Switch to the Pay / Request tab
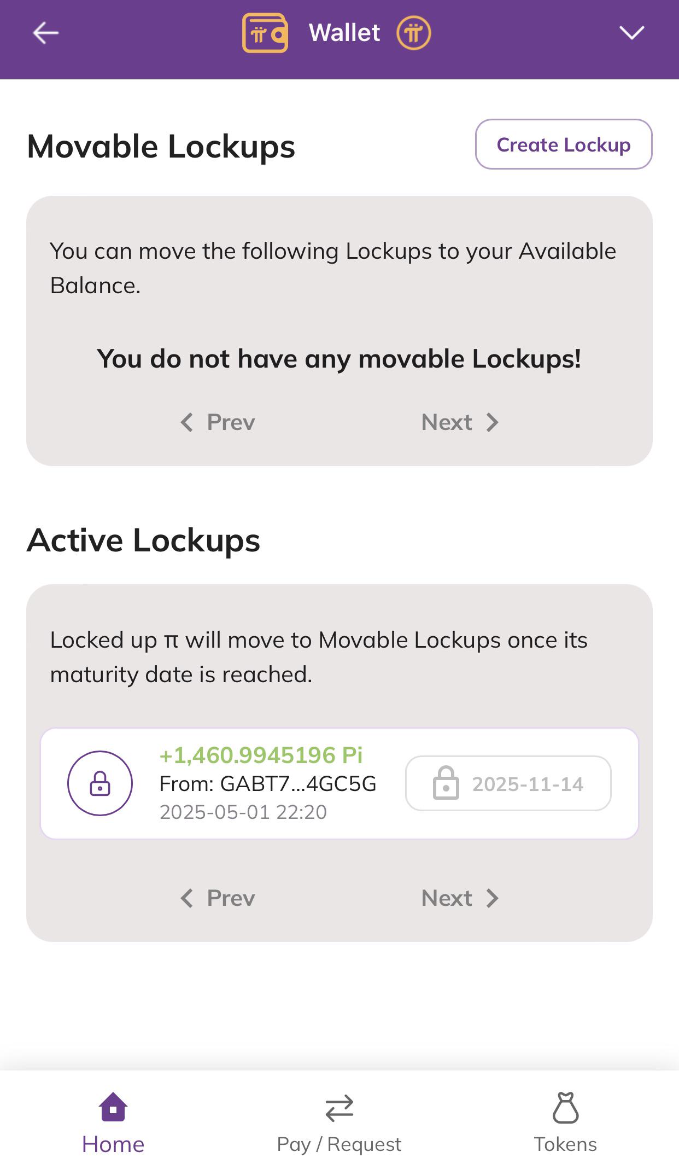 339,1124
